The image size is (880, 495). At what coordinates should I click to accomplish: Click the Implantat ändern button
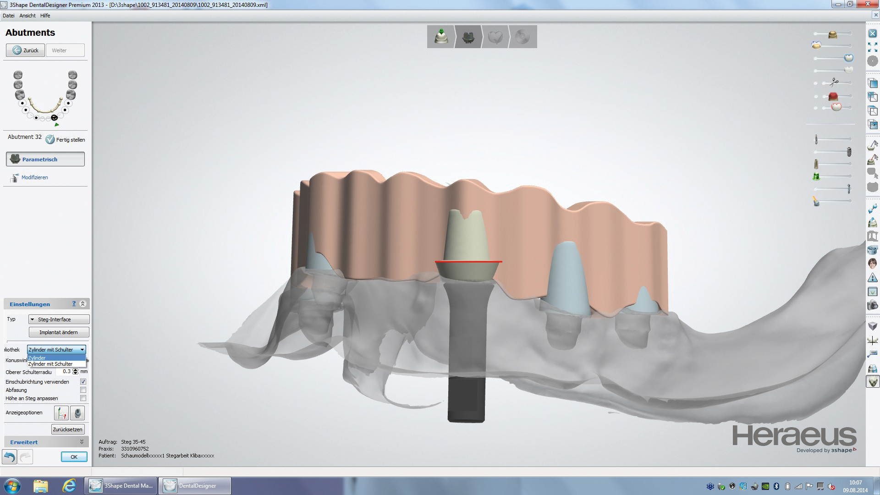click(x=59, y=332)
